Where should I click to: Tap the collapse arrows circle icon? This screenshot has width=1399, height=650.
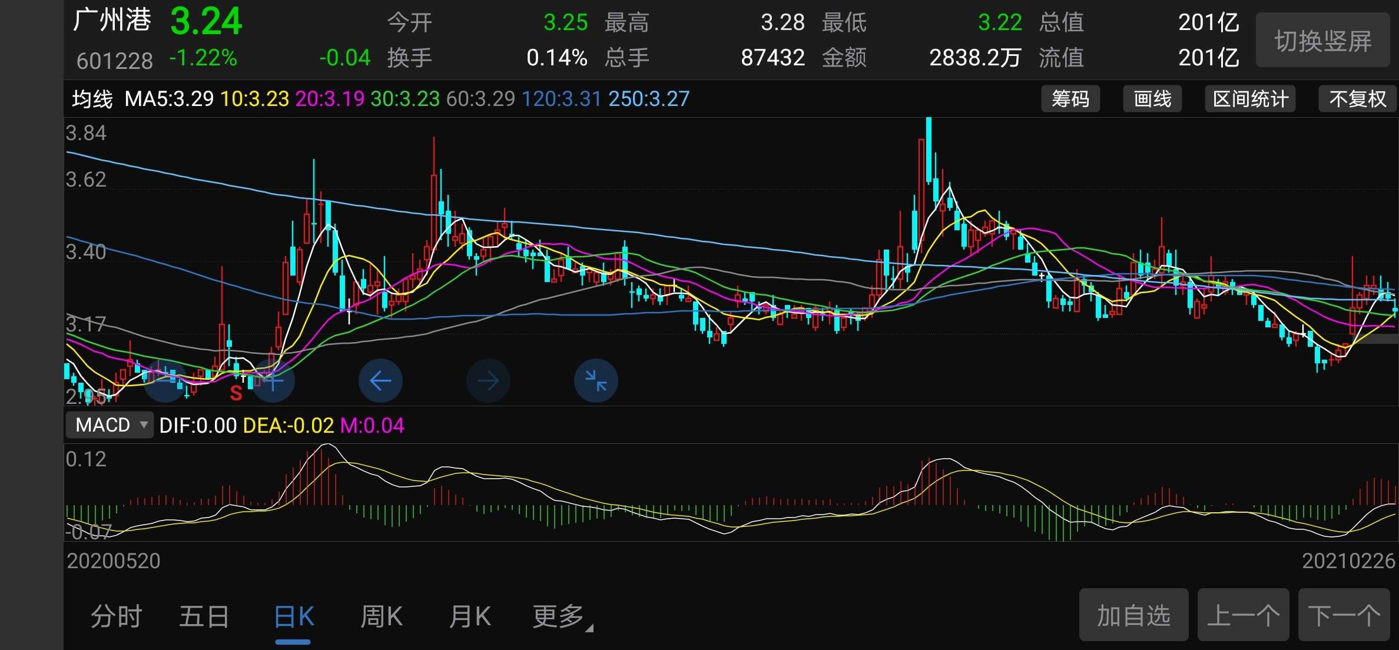coord(596,381)
